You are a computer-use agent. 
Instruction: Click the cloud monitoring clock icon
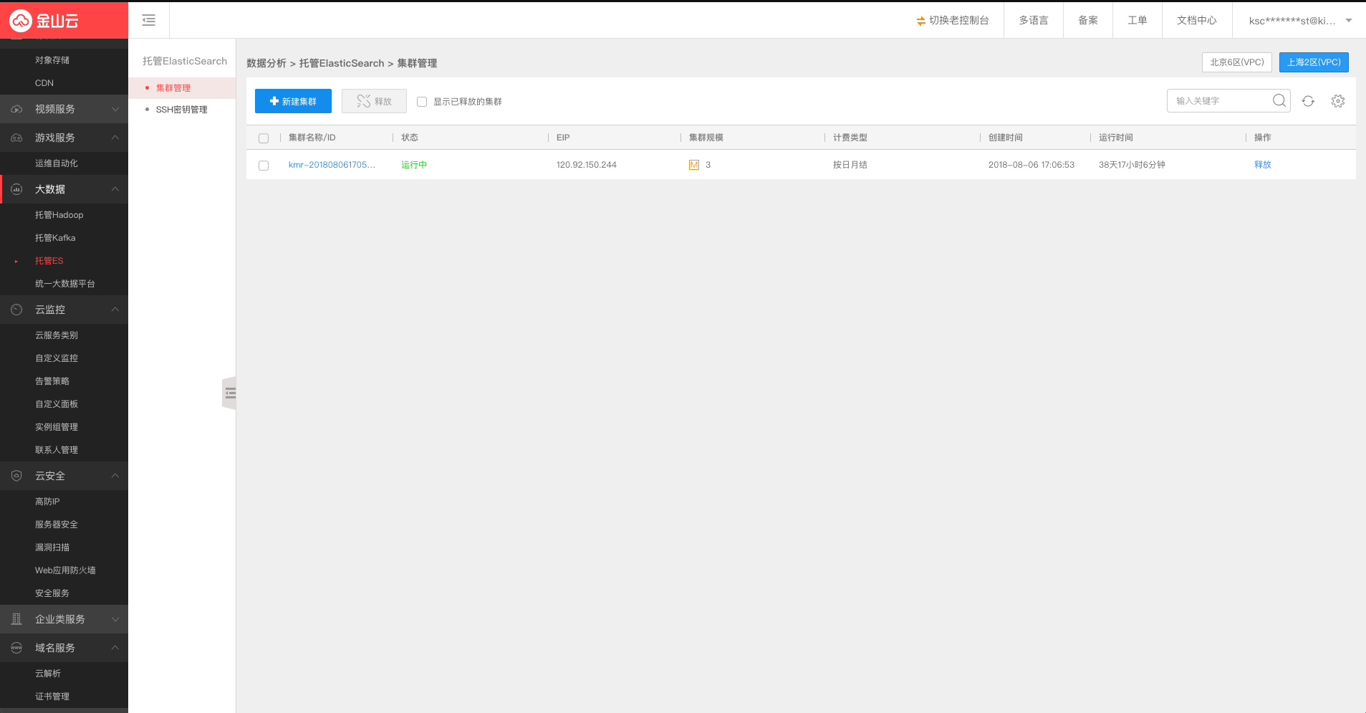(16, 310)
